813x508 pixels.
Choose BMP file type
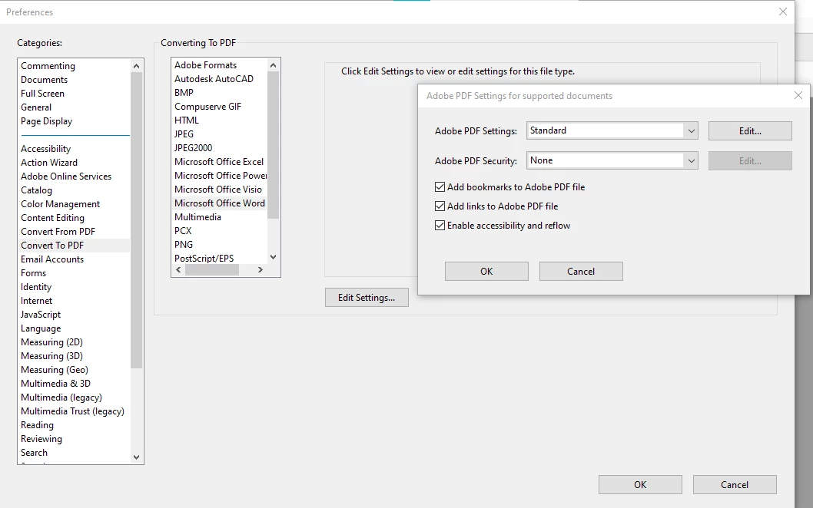click(x=184, y=93)
